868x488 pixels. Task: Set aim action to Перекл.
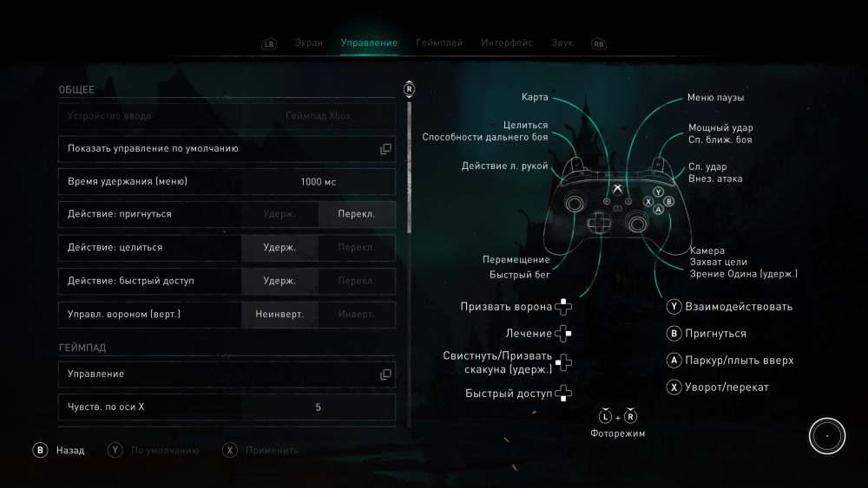click(x=356, y=247)
